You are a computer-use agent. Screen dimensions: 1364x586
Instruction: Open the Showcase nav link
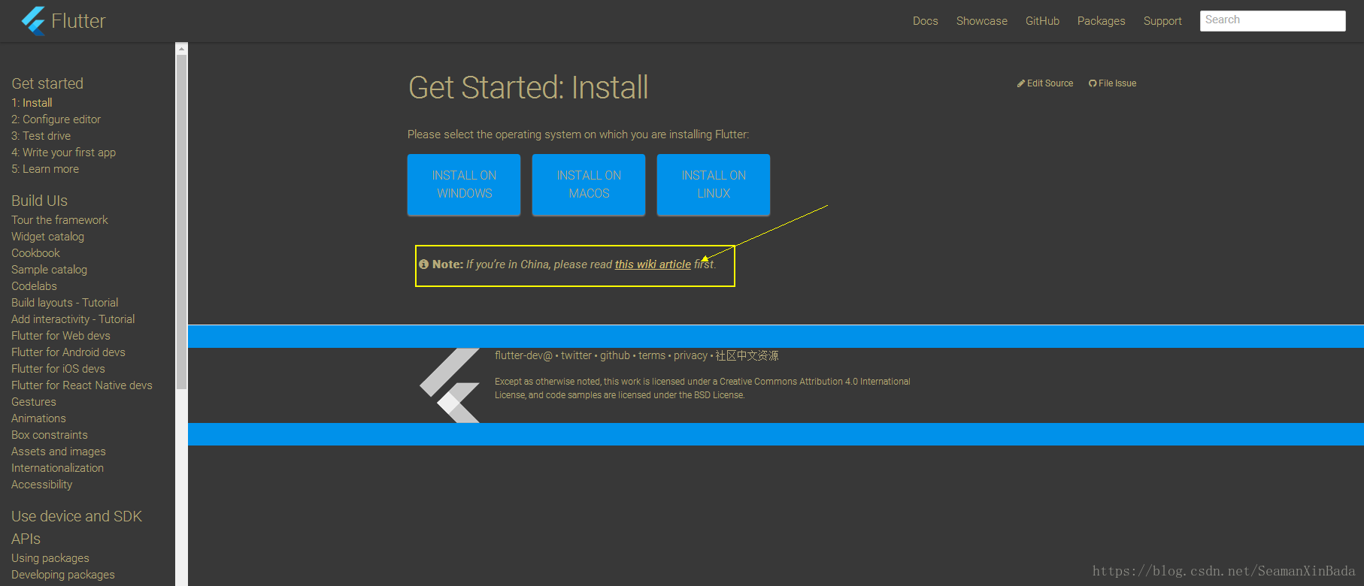(x=982, y=21)
